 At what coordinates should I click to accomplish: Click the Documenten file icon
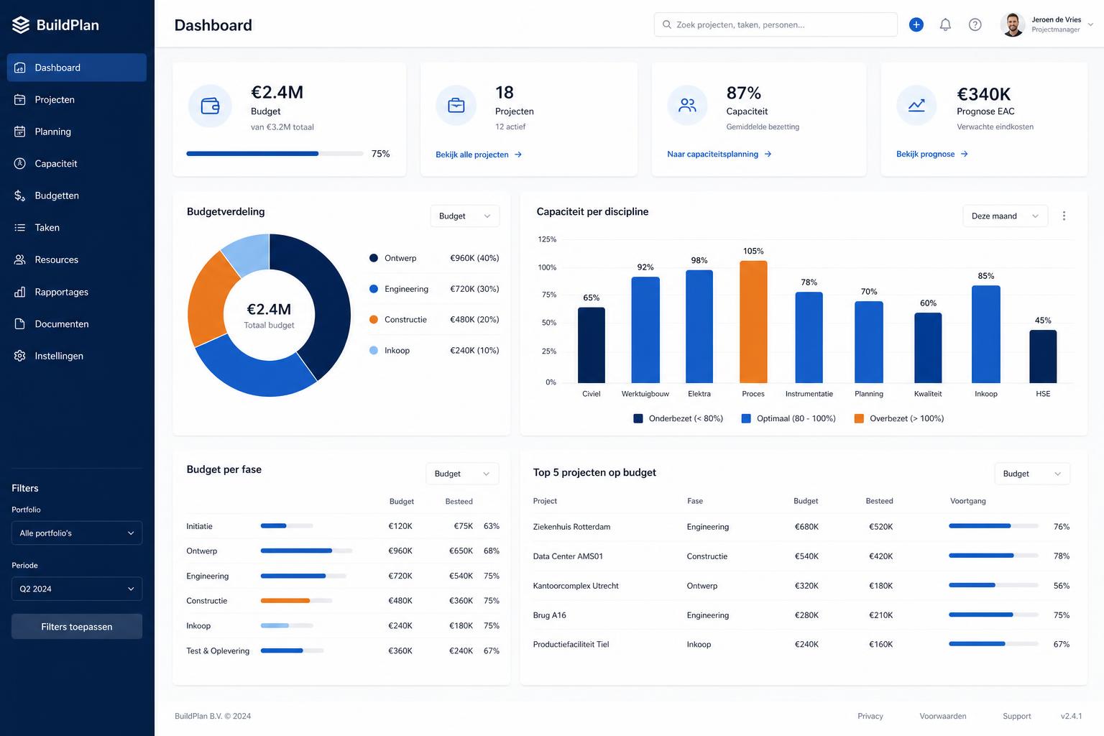tap(20, 323)
